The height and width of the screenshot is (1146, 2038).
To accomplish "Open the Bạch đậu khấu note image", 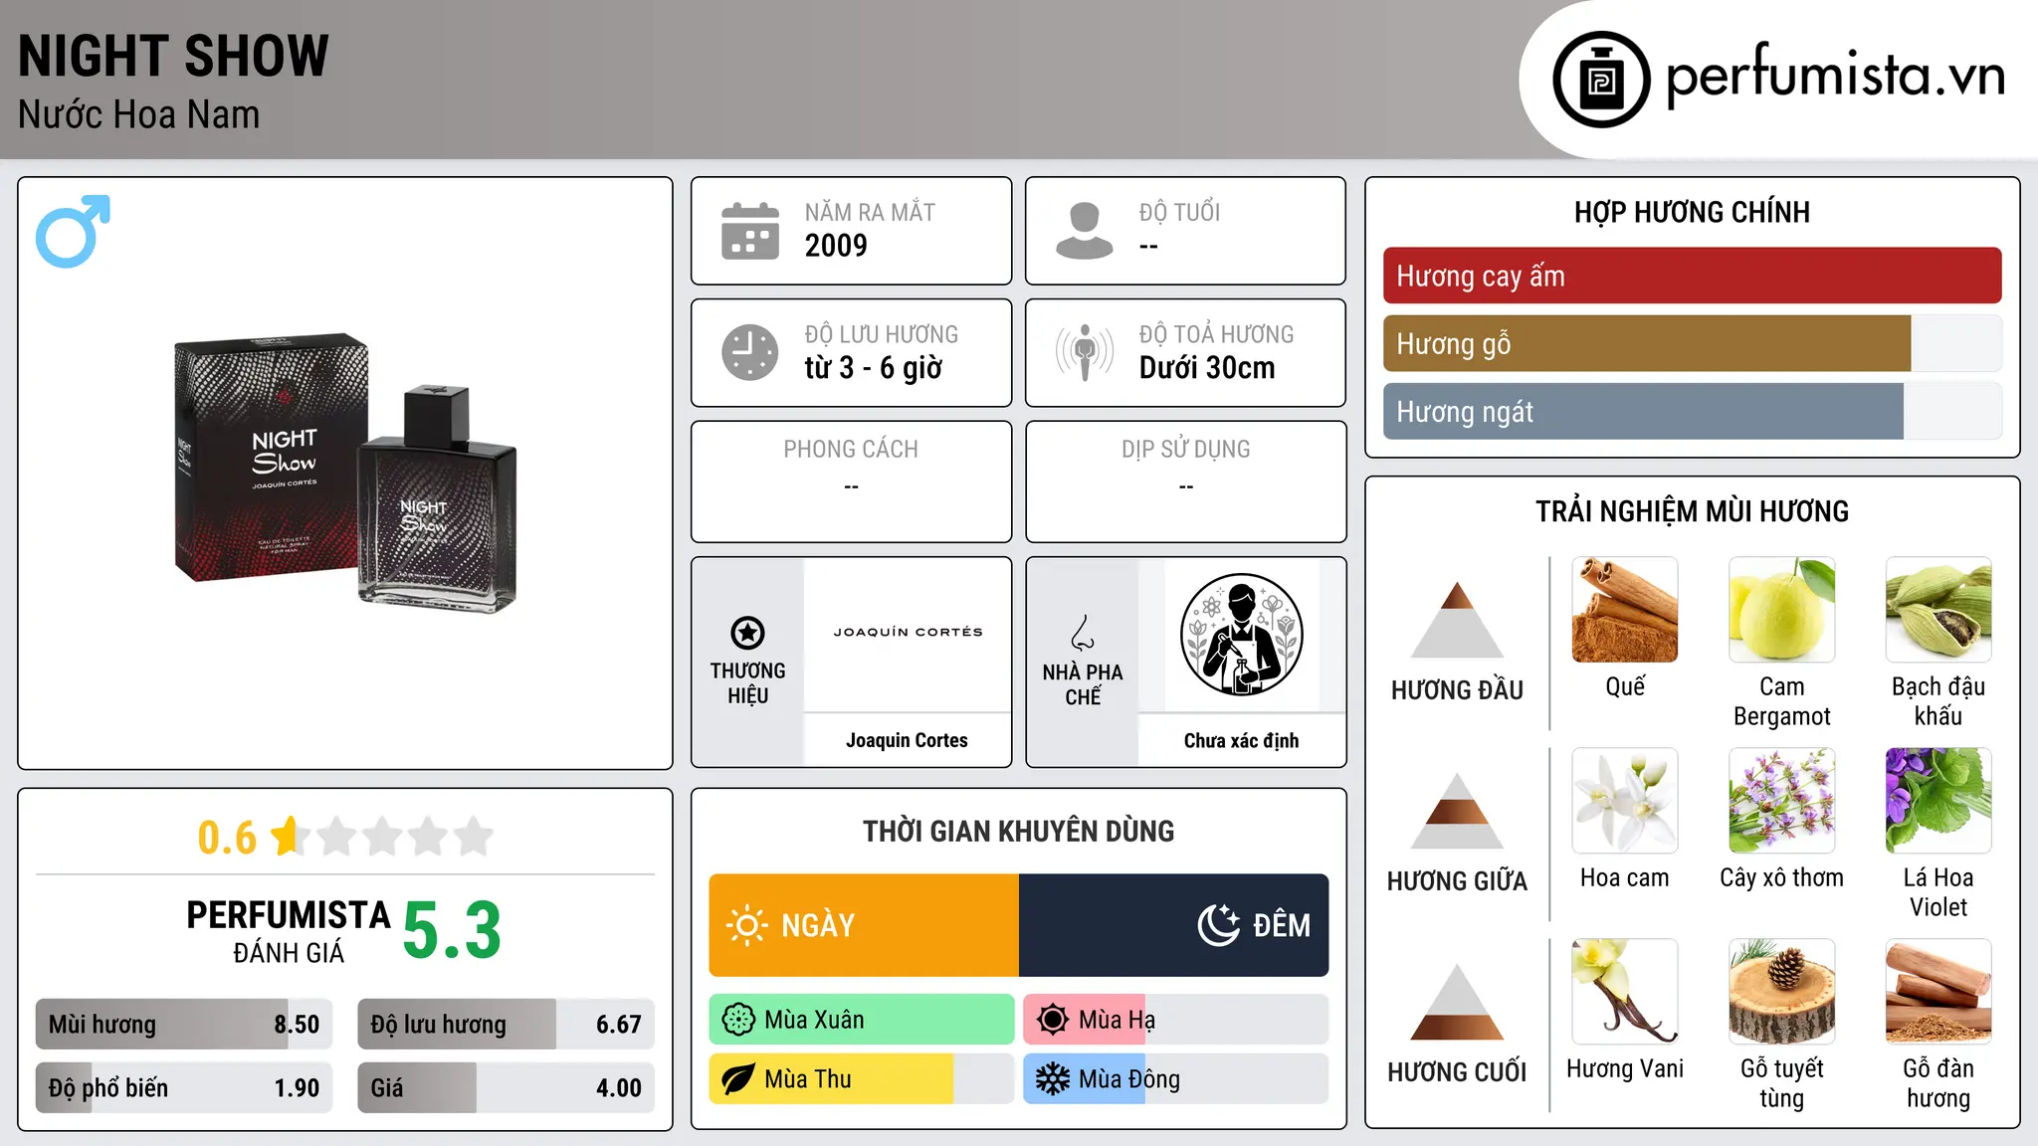I will point(1938,610).
